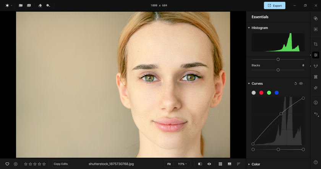
Task: Reject the photo with the circled X
Action: pos(16,164)
